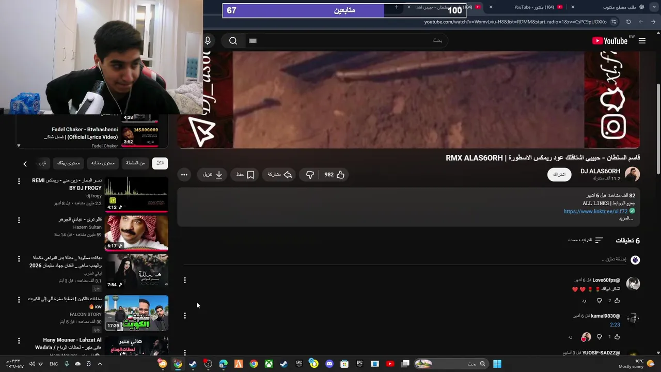Open the comment sort menu الترتيب حسب
661x372 pixels.
(586, 240)
